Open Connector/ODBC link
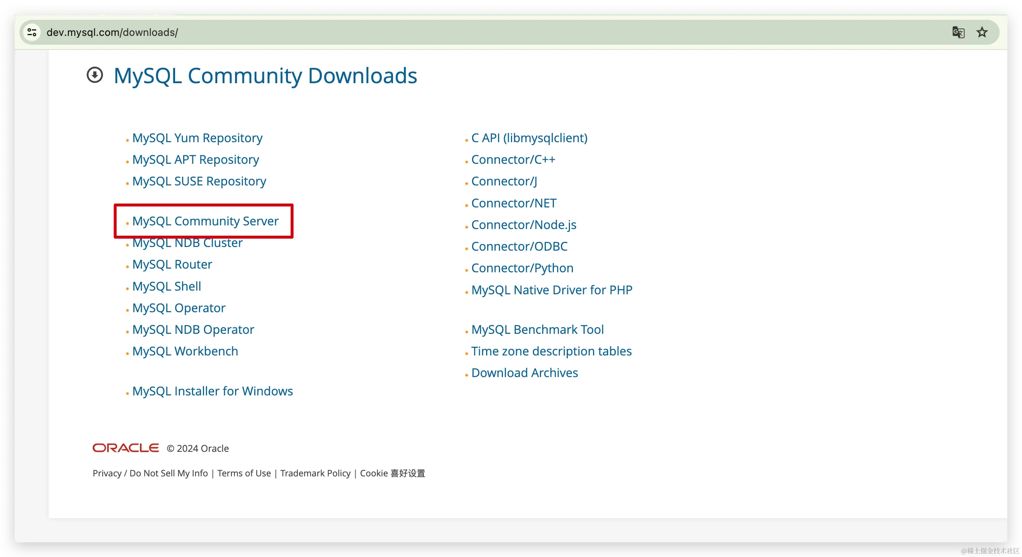Image resolution: width=1022 pixels, height=557 pixels. pos(519,247)
